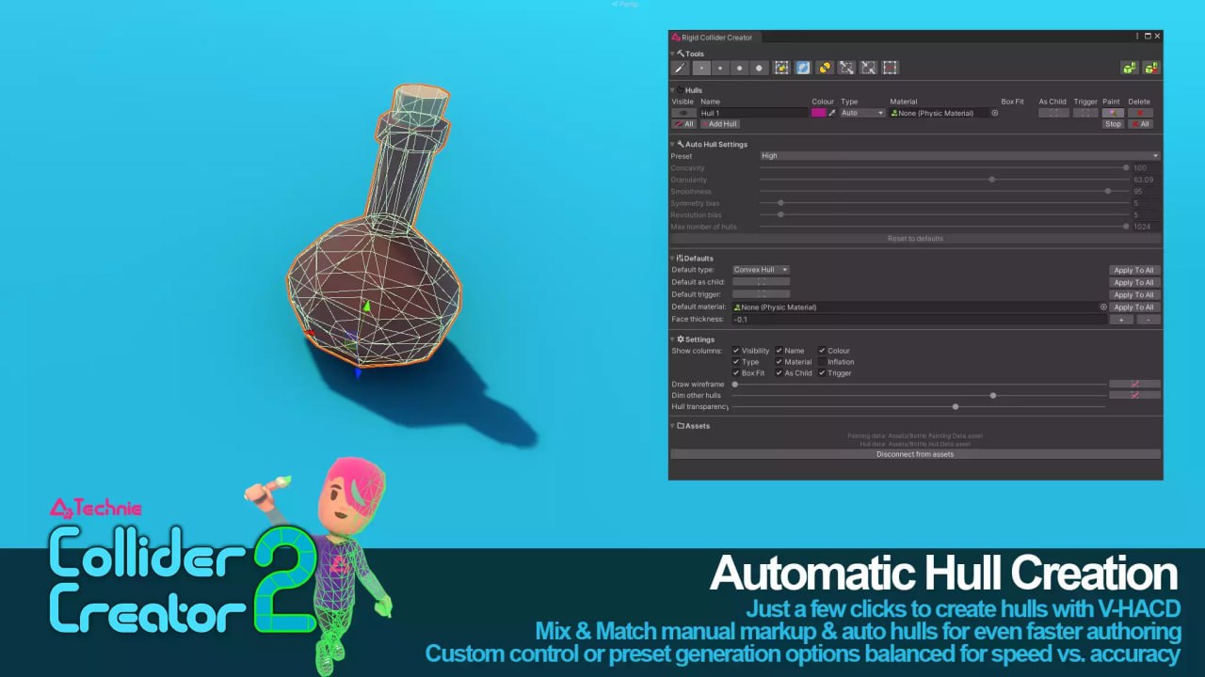The height and width of the screenshot is (677, 1205).
Task: Click the Add Hull button
Action: pyautogui.click(x=719, y=124)
